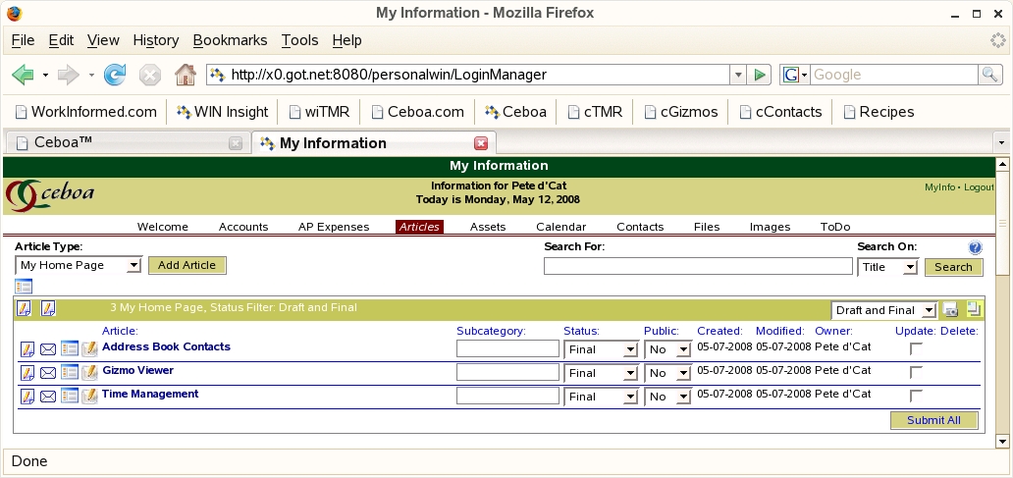
Task: Enable Update checkbox for Time Management
Action: tap(916, 396)
